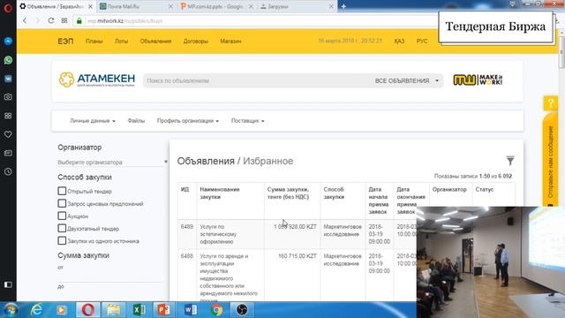This screenshot has height=318, width=565.
Task: Click the Opera logo menu icon
Action: pyautogui.click(x=8, y=8)
